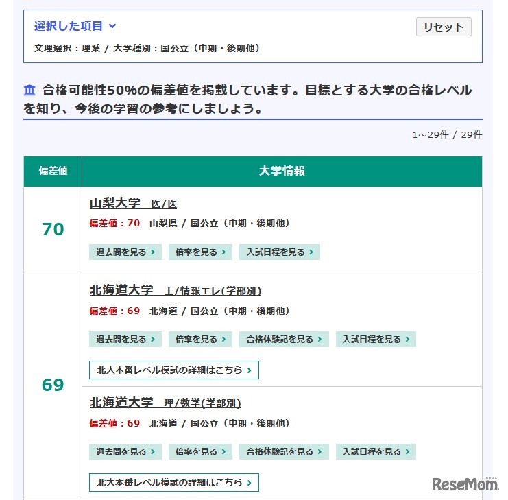The image size is (508, 500).
Task: Open 北海道大学 理/数学(学部別) link
Action: click(x=165, y=403)
